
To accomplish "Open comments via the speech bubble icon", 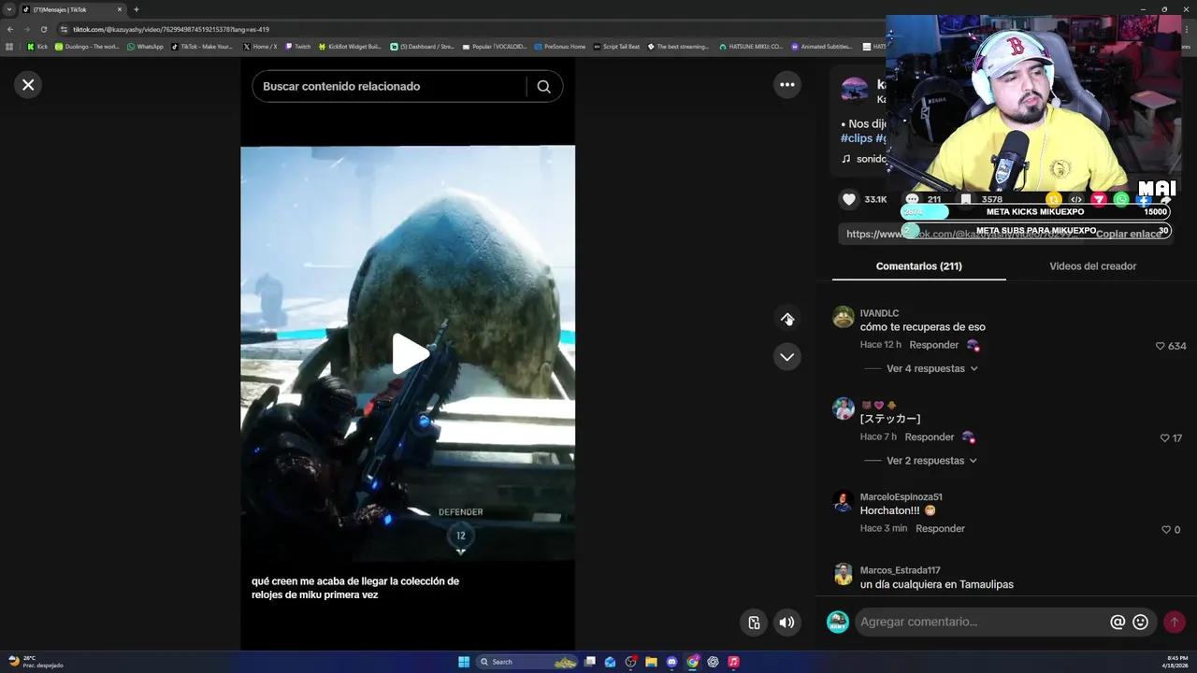I will pyautogui.click(x=912, y=199).
